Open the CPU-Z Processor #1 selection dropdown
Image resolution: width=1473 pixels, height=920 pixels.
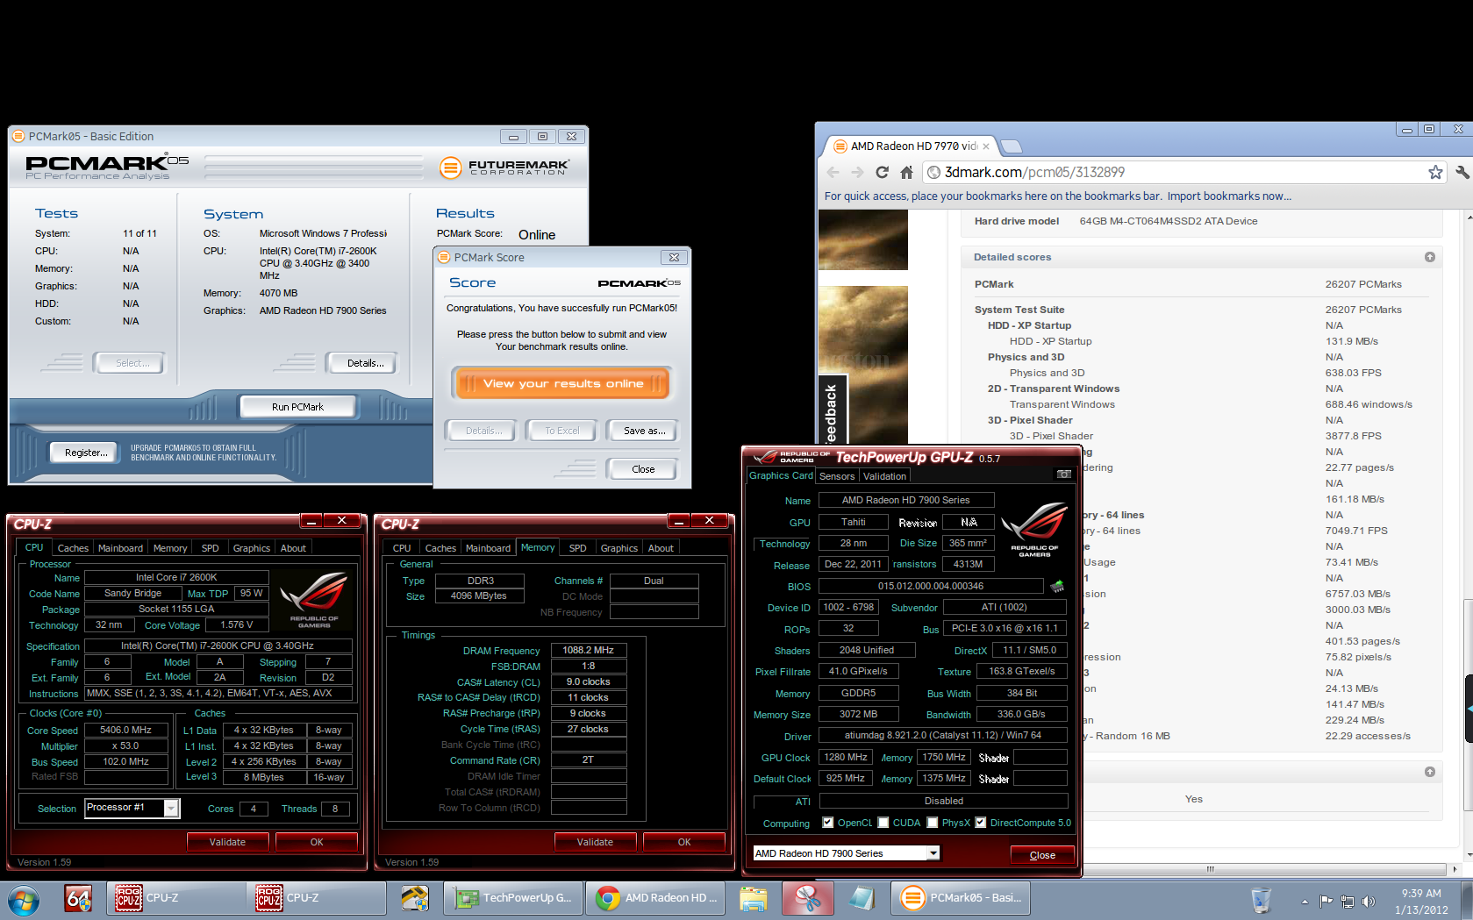(171, 808)
